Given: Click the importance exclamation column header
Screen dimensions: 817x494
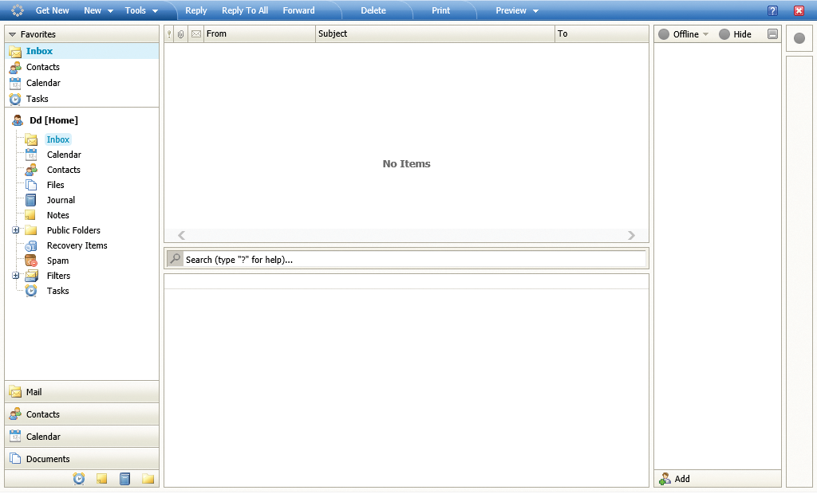Looking at the screenshot, I should [169, 33].
